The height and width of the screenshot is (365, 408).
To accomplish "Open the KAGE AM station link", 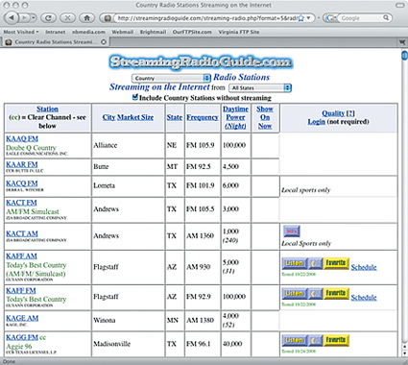I will [22, 318].
